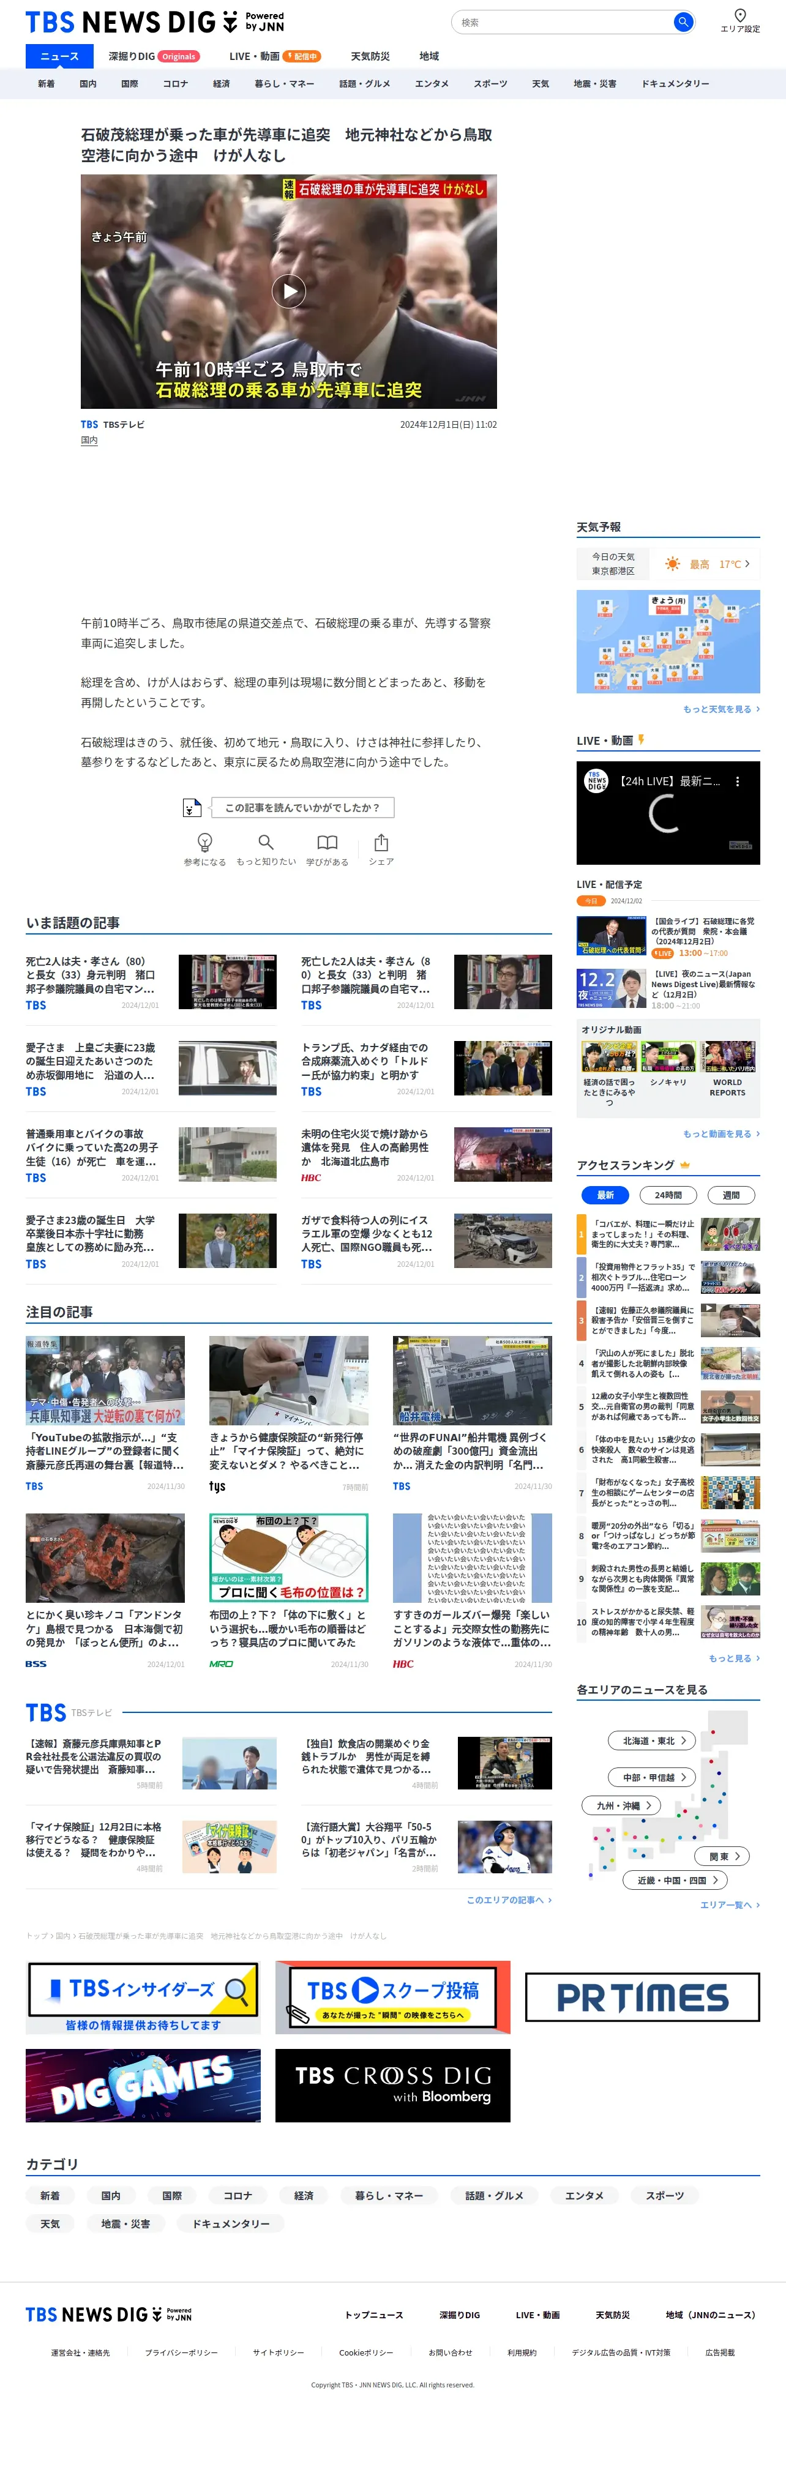The image size is (786, 2470).
Task: Open the プライバシーポリシー footer link
Action: pyautogui.click(x=181, y=2352)
